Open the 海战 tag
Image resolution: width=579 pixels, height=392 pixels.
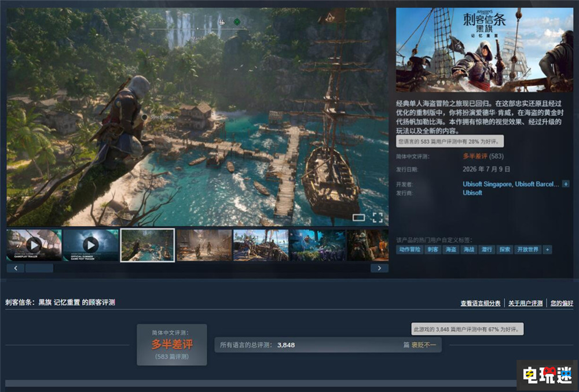(469, 250)
